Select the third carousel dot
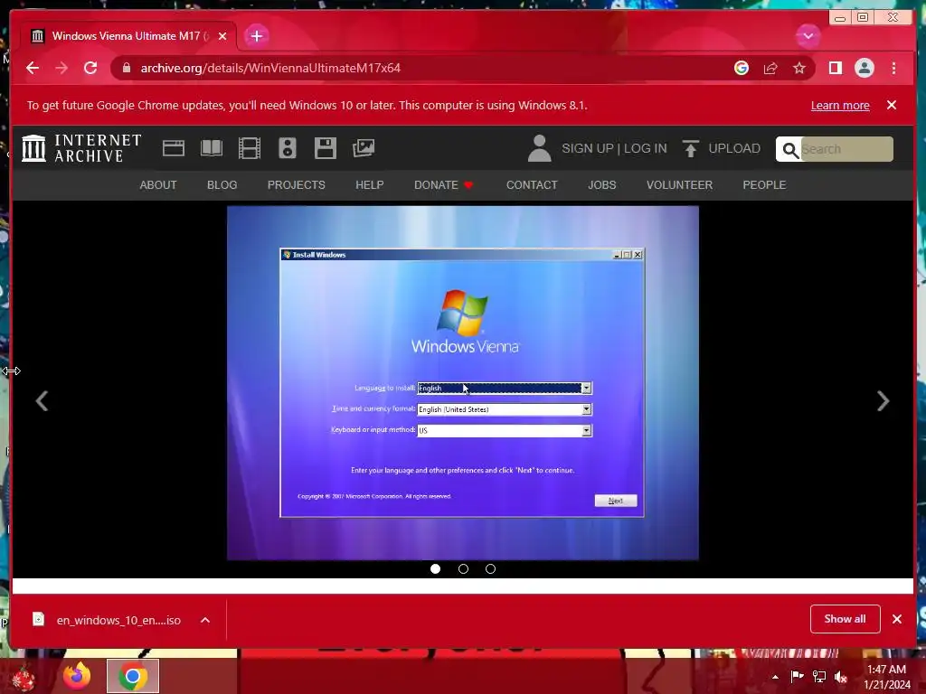This screenshot has height=694, width=926. pyautogui.click(x=490, y=569)
